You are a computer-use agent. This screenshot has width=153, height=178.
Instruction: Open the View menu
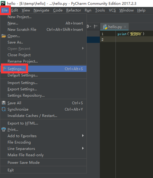[x=26, y=10]
